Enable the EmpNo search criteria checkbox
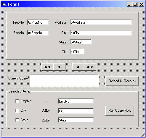146x138 pixels. tap(17, 101)
